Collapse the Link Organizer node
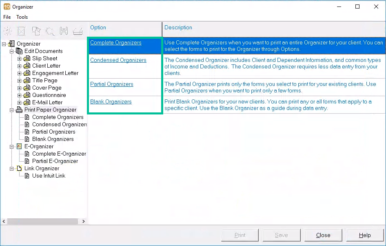 (x=11, y=169)
